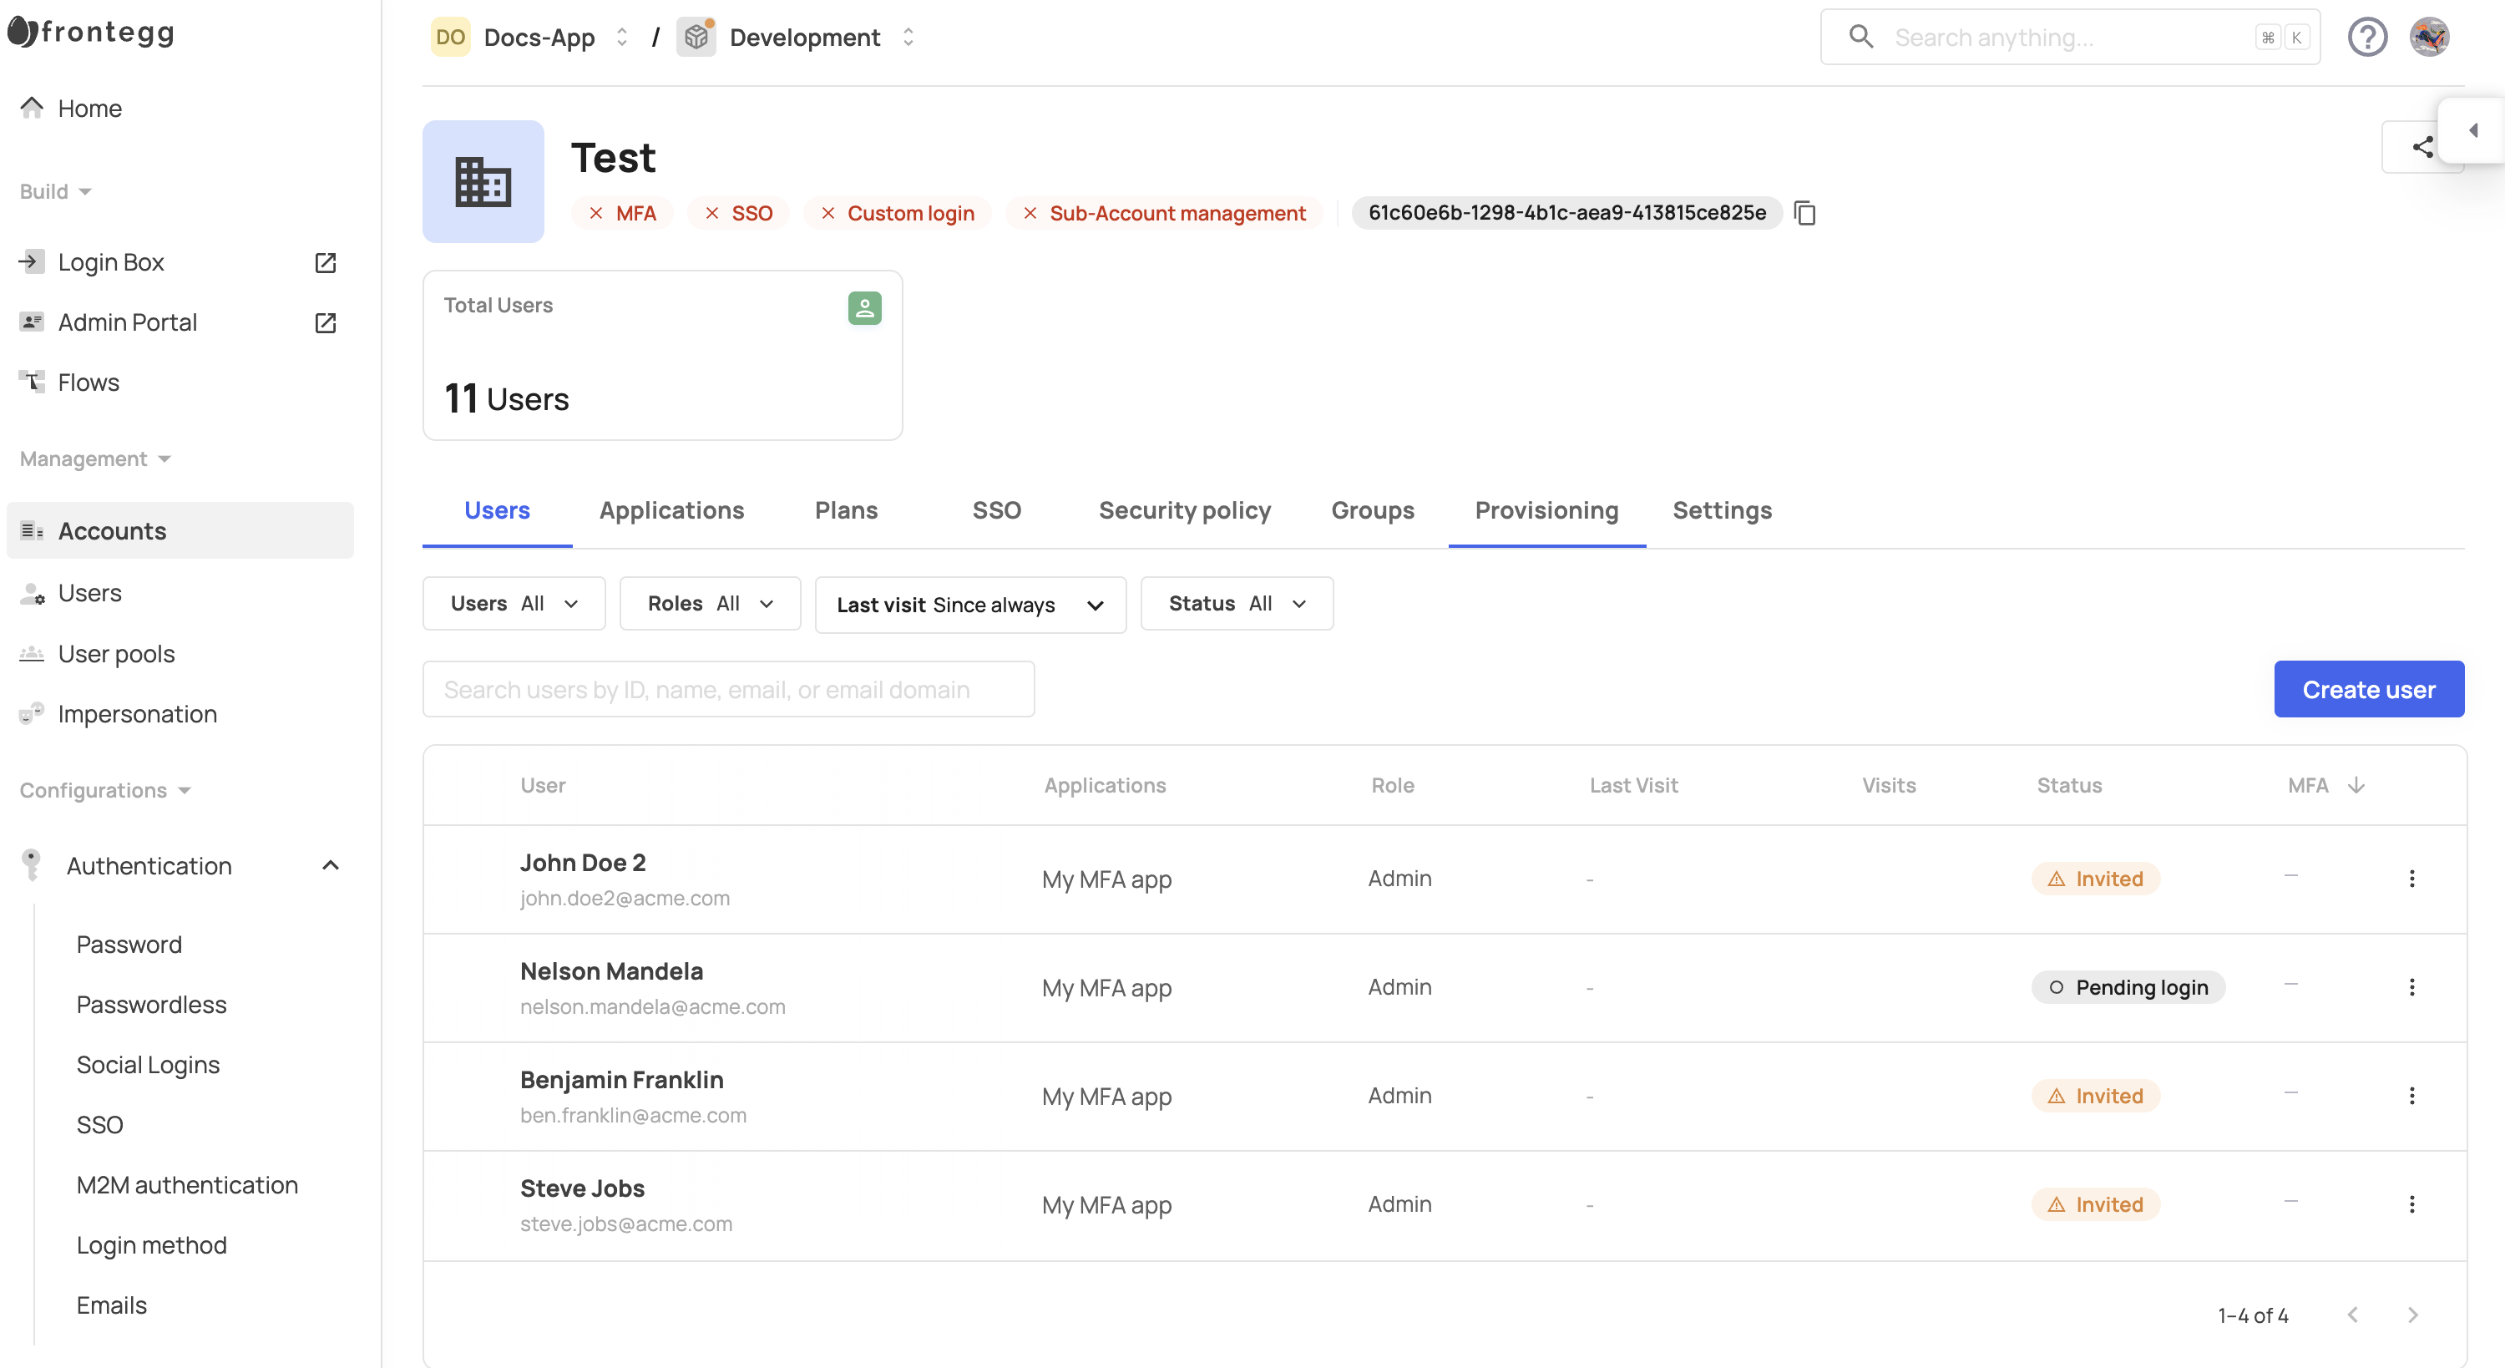This screenshot has height=1368, width=2505.
Task: Open the Roles filter dropdown
Action: pos(710,604)
